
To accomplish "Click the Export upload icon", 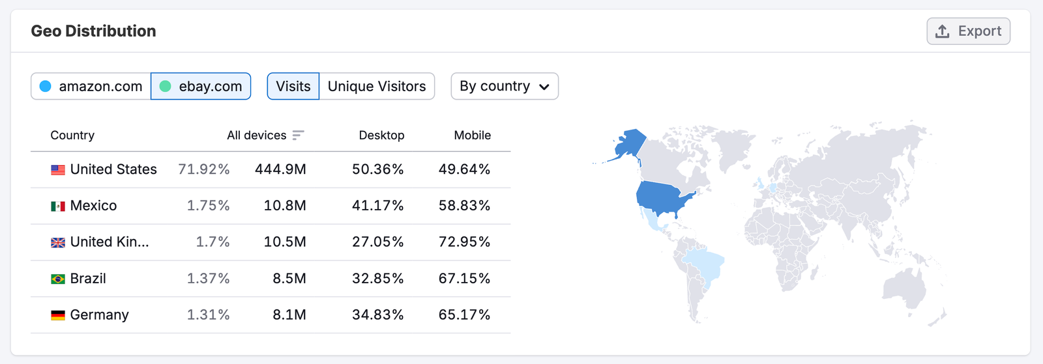I will (x=942, y=31).
